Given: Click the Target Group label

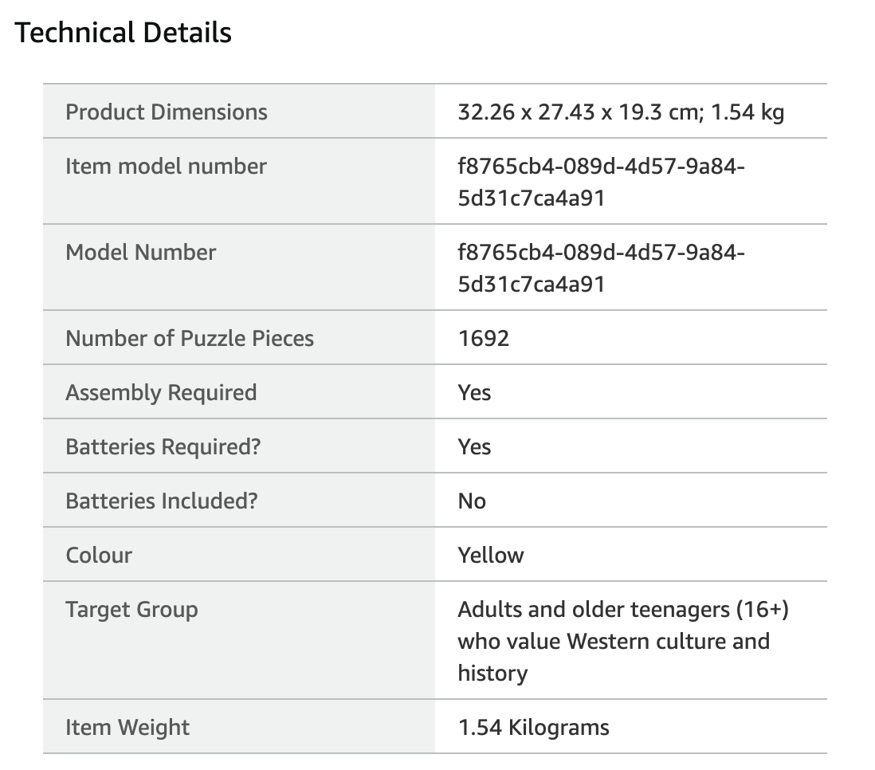Looking at the screenshot, I should pos(131,609).
